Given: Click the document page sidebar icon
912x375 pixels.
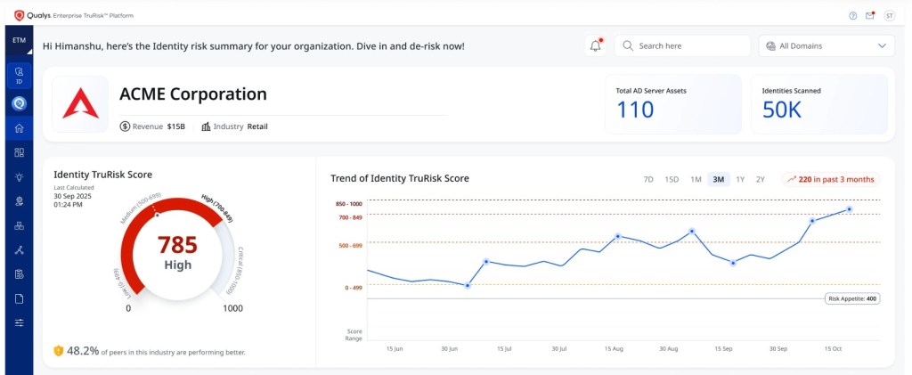Looking at the screenshot, I should (19, 298).
